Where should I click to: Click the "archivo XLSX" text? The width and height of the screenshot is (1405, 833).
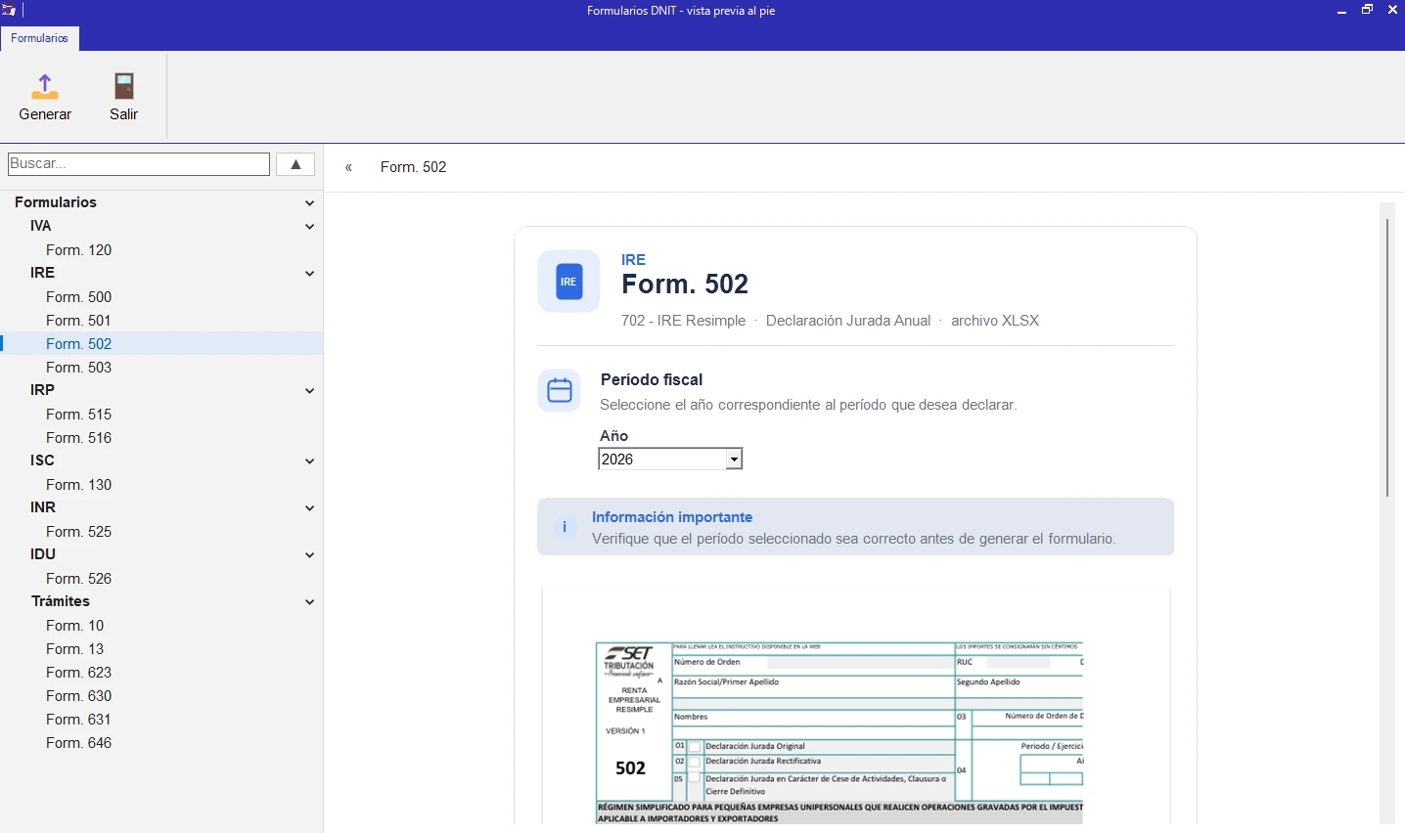tap(995, 321)
